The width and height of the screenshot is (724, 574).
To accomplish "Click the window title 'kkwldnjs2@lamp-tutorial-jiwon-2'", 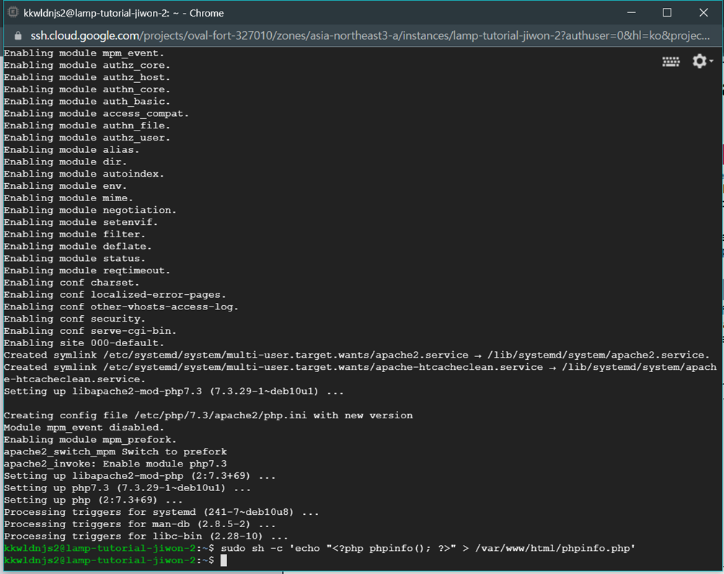I will [96, 13].
